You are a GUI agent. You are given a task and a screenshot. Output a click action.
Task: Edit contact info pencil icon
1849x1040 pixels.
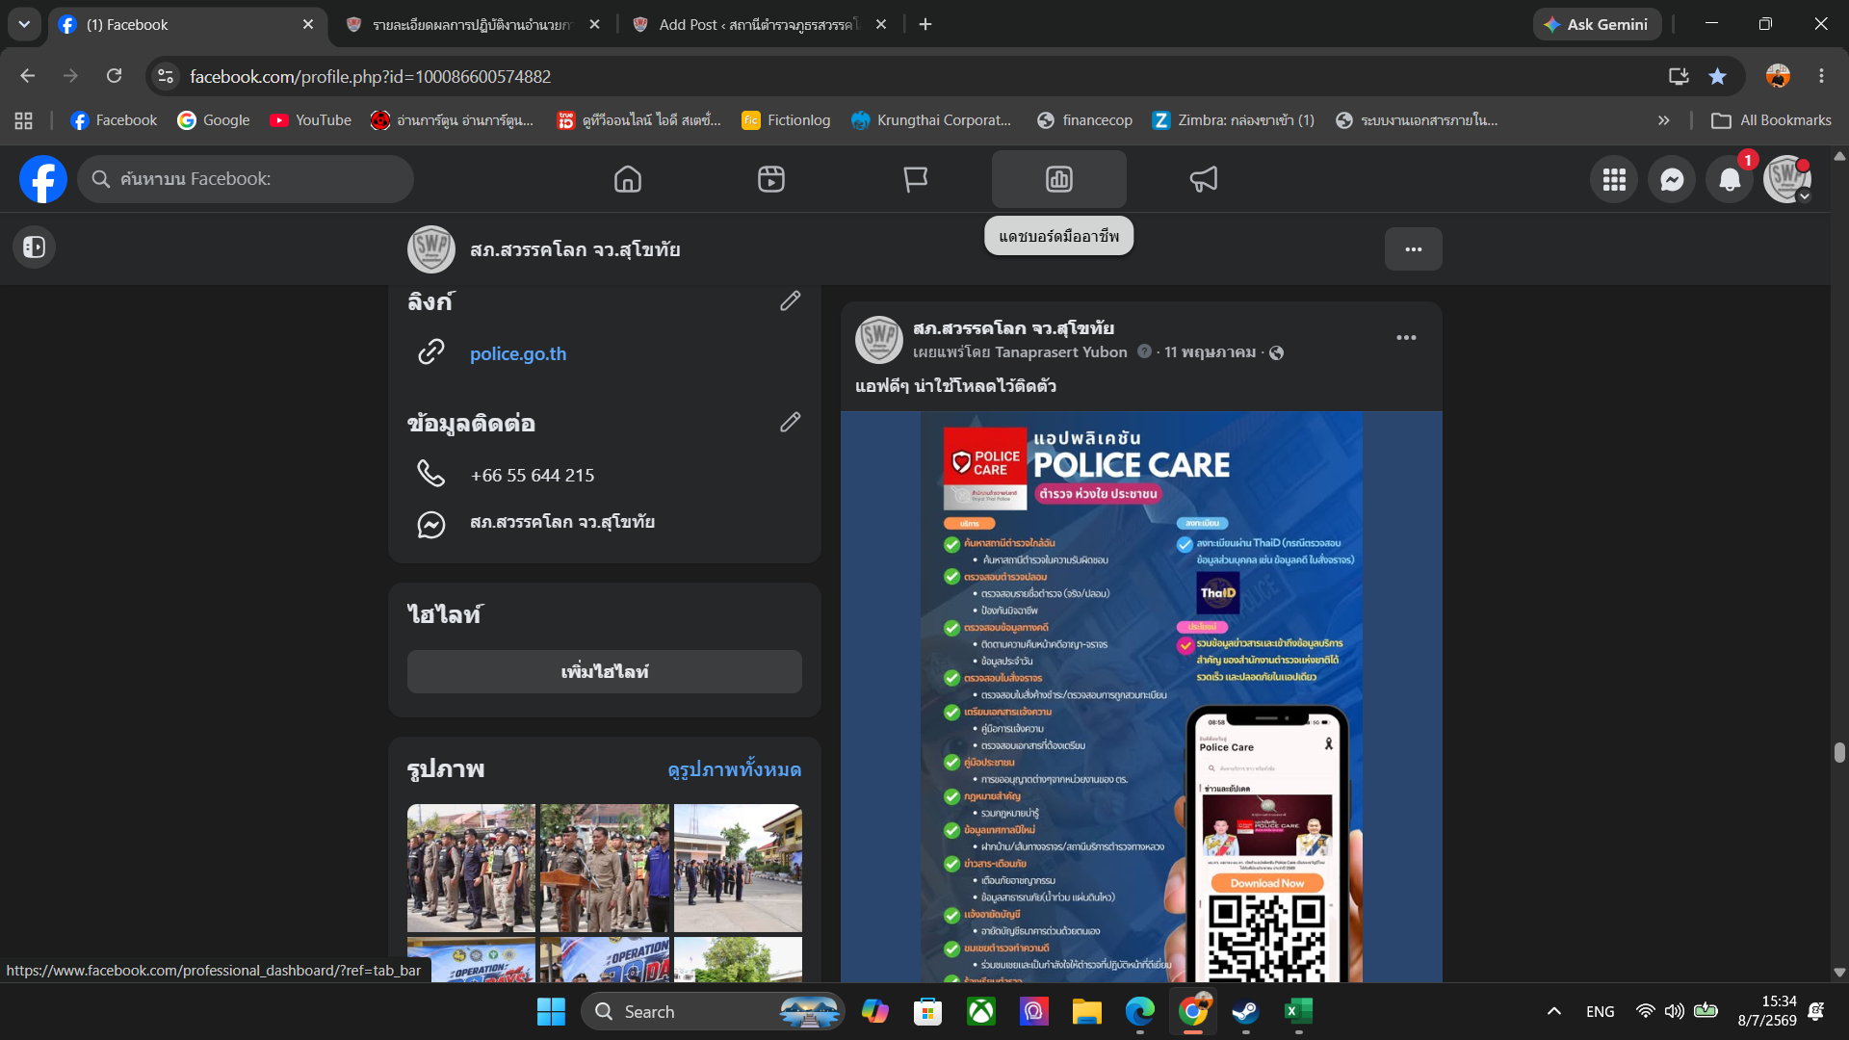point(790,422)
